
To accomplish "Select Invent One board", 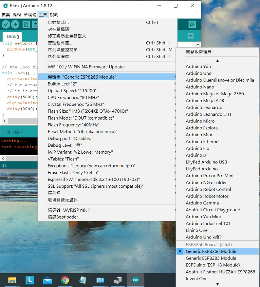I will 217,278.
